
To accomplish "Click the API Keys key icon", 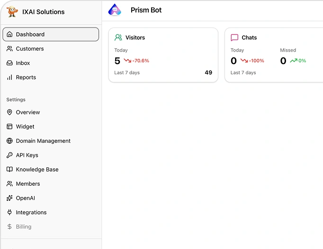I will coord(9,155).
